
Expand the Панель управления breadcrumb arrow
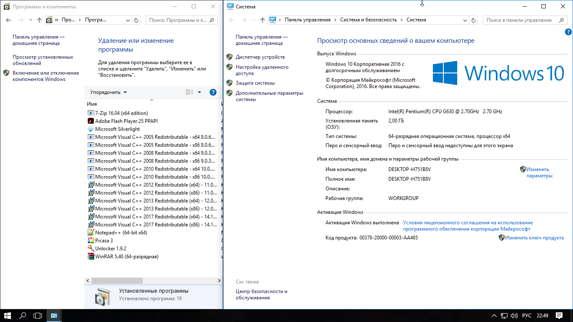pyautogui.click(x=335, y=20)
